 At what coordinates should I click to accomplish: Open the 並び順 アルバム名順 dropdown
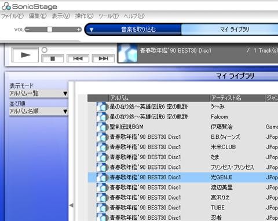[38, 111]
